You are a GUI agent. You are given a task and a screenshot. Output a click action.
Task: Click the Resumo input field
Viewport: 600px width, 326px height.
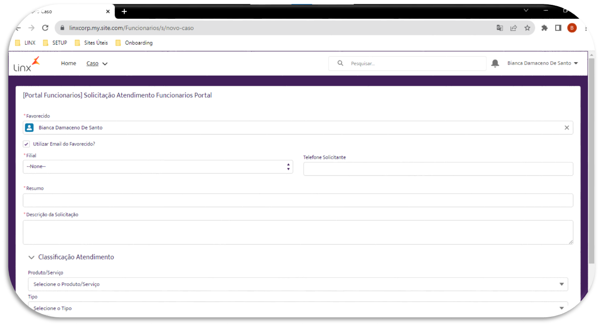(298, 200)
